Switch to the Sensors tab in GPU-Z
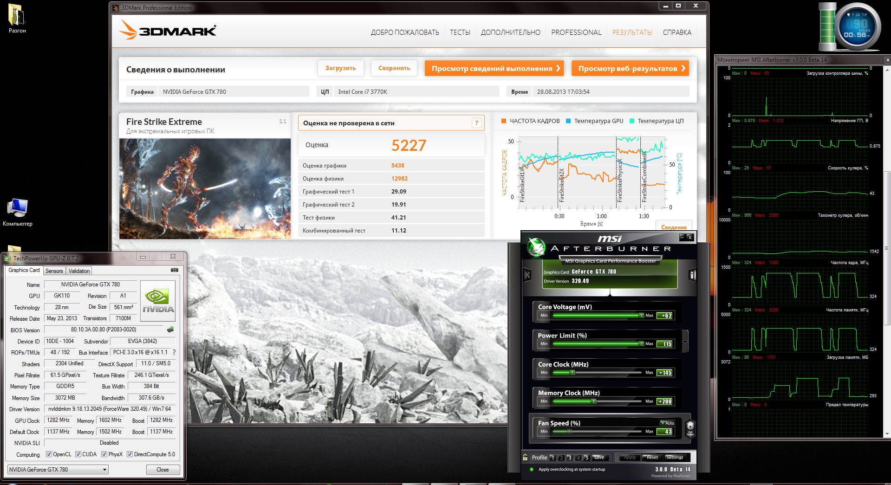The height and width of the screenshot is (485, 891). coord(54,271)
